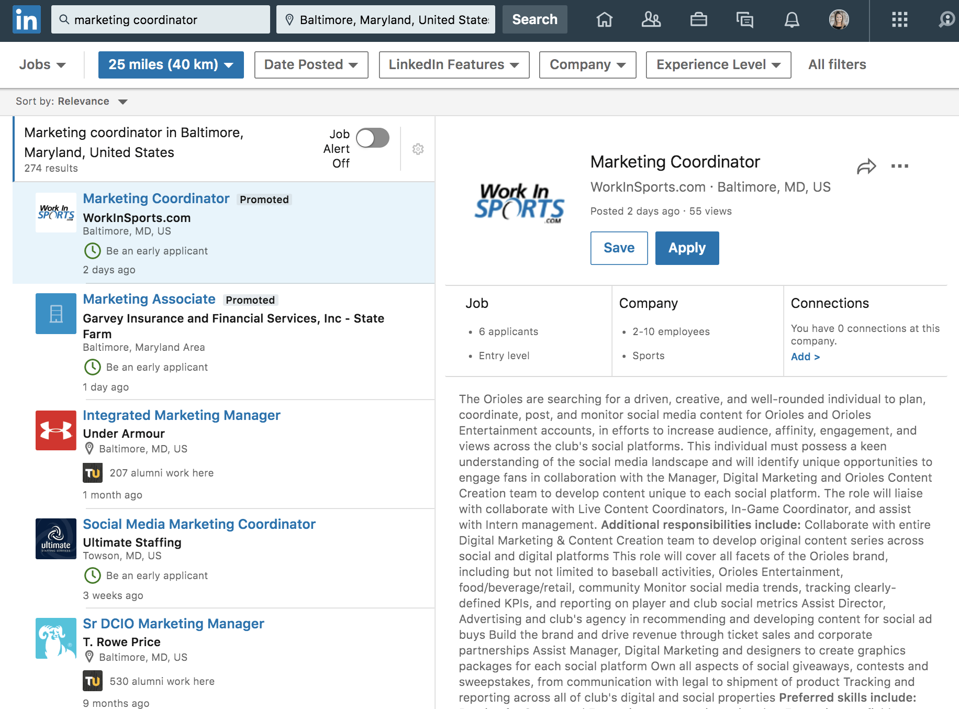
Task: Expand the 25 miles distance dropdown
Action: click(x=171, y=65)
